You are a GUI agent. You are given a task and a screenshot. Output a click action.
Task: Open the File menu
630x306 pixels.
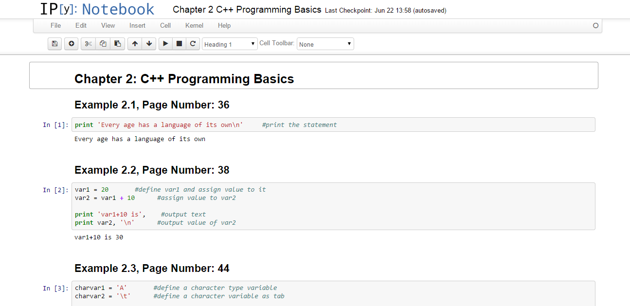55,25
